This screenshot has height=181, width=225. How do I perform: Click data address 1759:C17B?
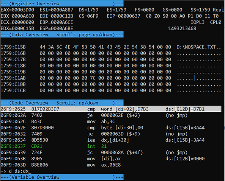(13, 59)
